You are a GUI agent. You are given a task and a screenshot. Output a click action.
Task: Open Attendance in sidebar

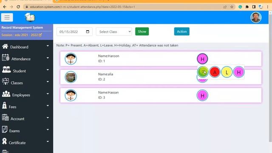21,59
